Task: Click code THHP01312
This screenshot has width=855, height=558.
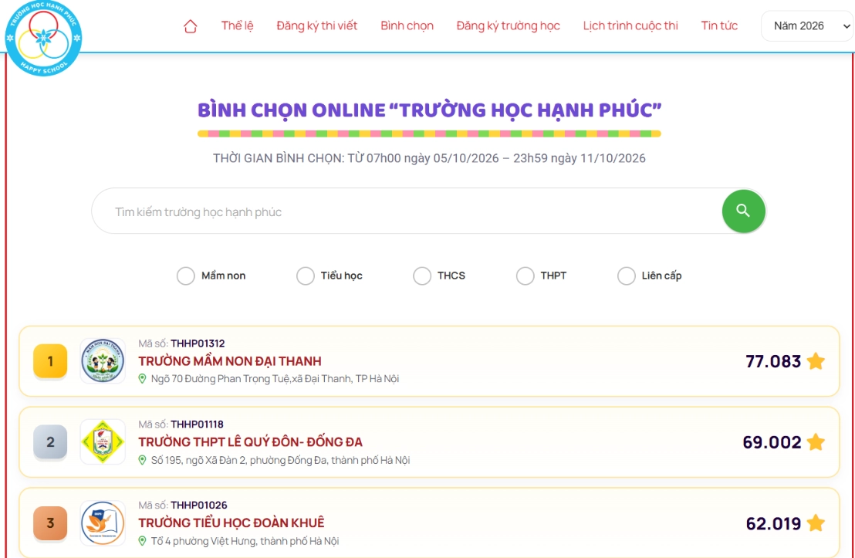Action: (x=198, y=343)
